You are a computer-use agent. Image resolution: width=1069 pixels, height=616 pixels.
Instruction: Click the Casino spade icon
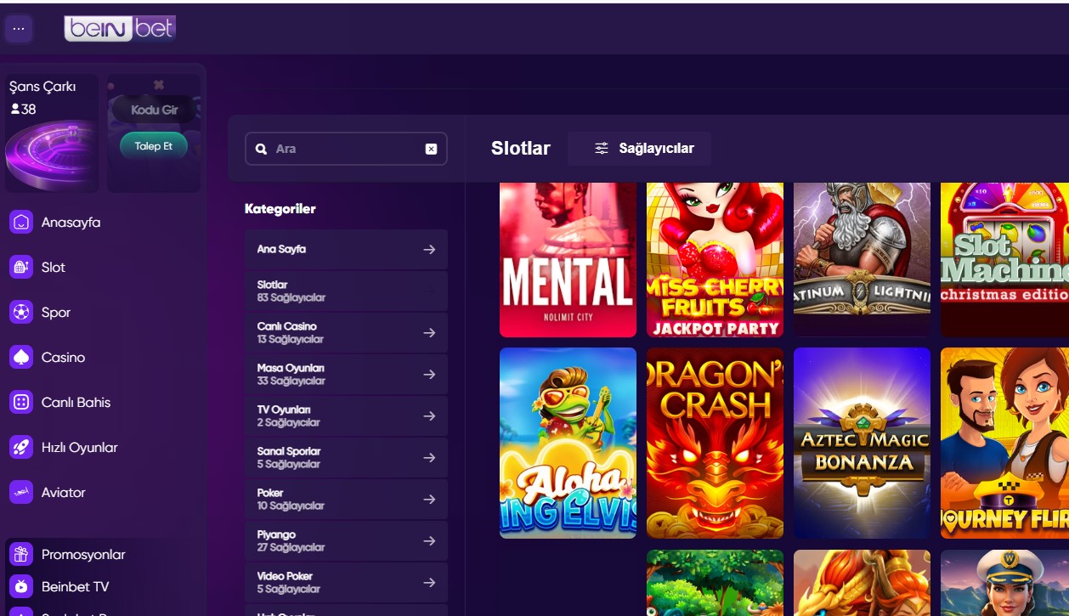coord(21,358)
